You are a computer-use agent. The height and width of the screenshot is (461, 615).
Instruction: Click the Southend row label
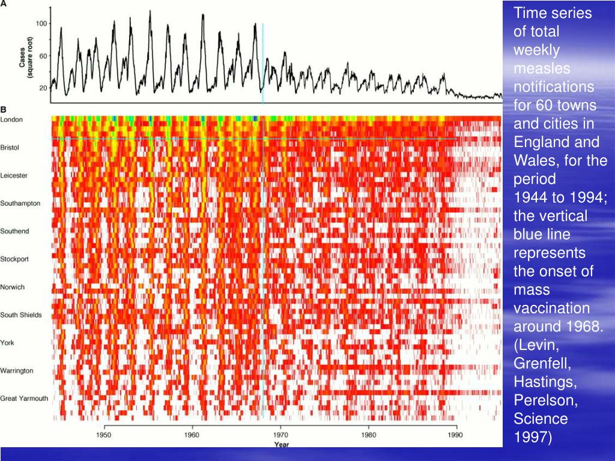14,231
